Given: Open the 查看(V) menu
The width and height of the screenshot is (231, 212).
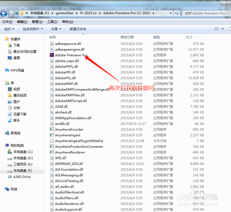Looking at the screenshot, I should pyautogui.click(x=37, y=22).
